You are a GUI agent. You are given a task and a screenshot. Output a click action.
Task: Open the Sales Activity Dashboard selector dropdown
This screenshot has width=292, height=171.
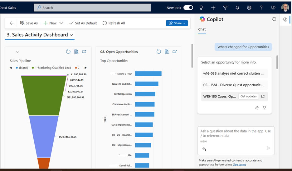[x=71, y=35]
